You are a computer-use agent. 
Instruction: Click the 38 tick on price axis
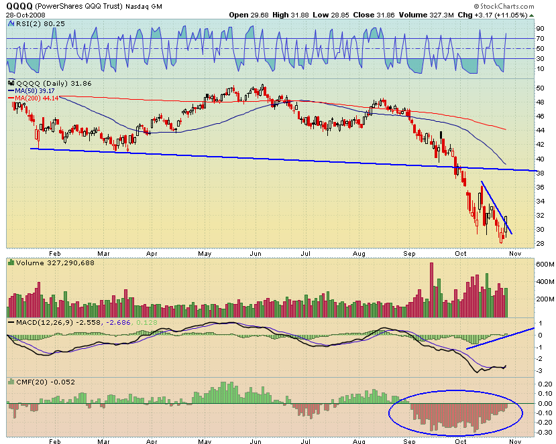541,173
